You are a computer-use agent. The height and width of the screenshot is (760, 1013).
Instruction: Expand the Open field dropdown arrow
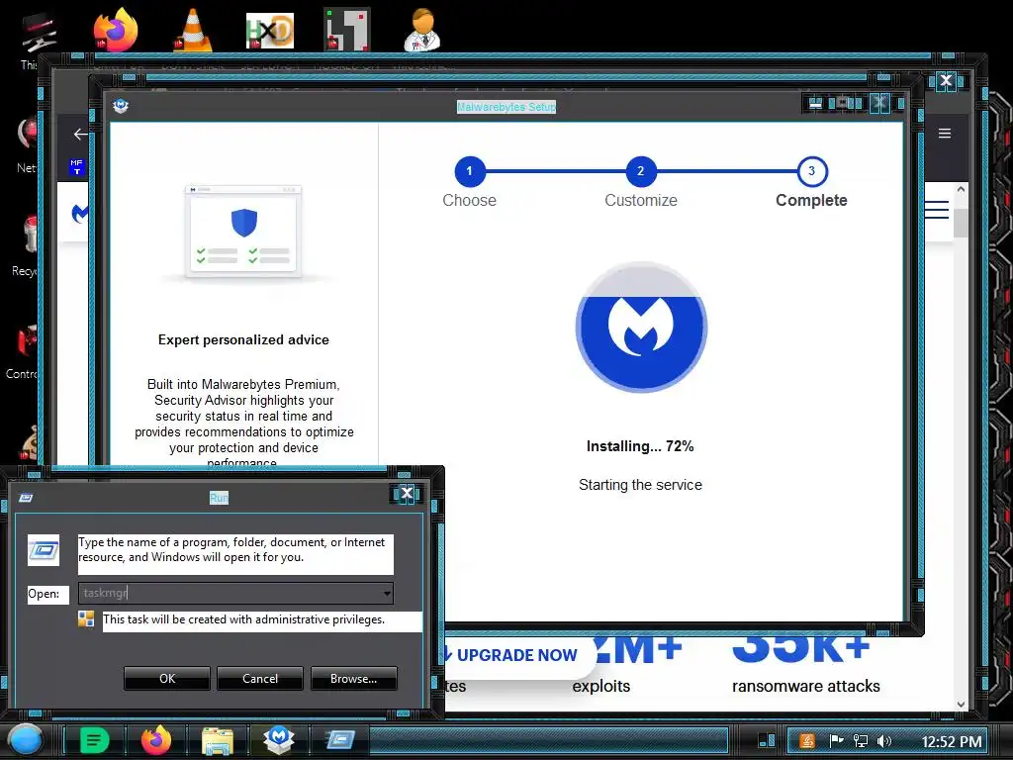pyautogui.click(x=387, y=594)
